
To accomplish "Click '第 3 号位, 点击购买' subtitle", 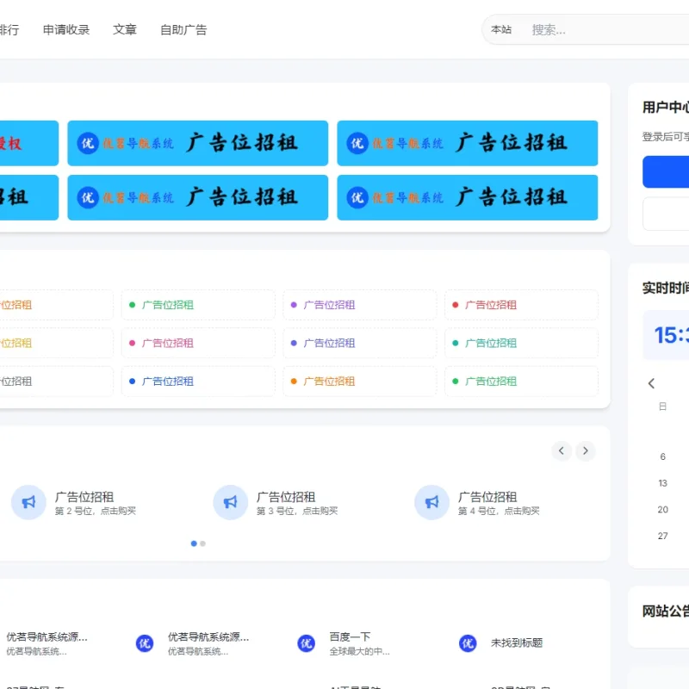I will [x=297, y=511].
